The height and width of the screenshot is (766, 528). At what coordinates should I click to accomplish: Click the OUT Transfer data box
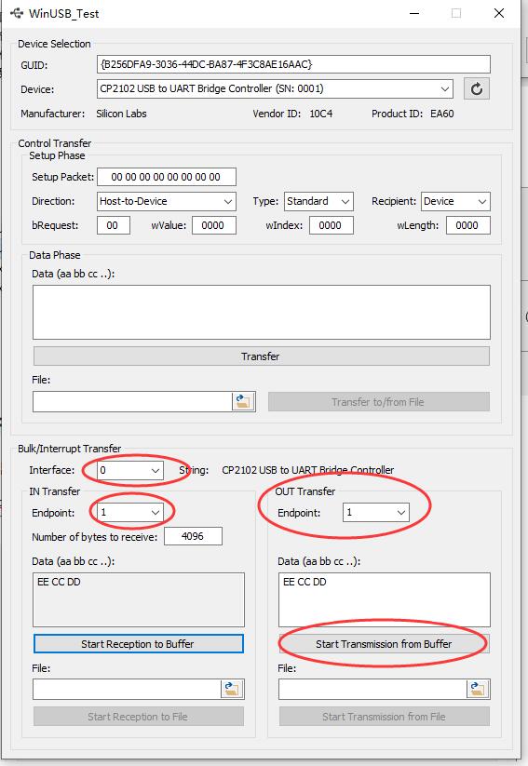(x=384, y=600)
